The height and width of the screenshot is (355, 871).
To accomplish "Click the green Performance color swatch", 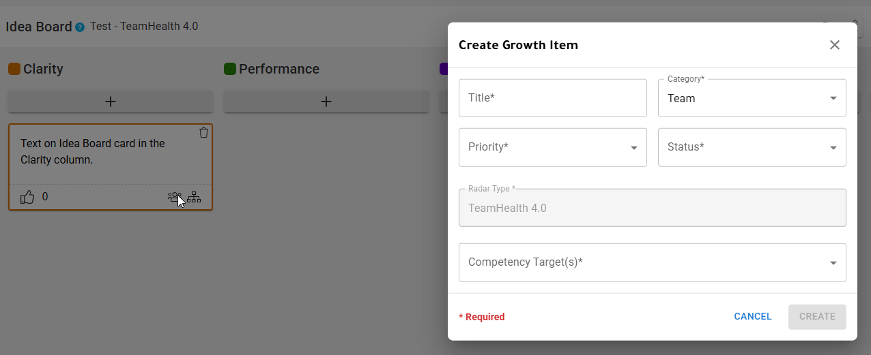I will [229, 69].
